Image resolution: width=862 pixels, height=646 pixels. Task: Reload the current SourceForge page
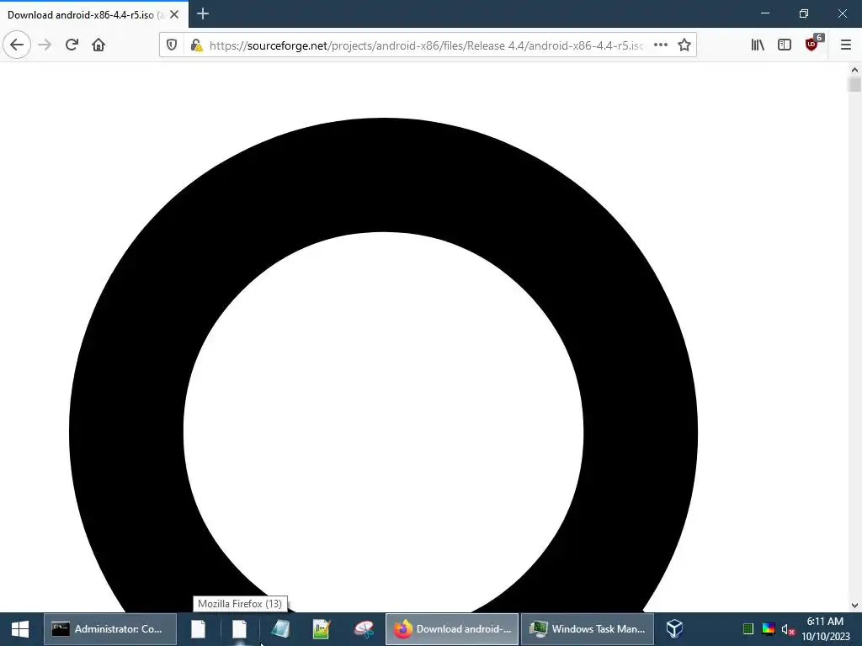click(x=72, y=45)
